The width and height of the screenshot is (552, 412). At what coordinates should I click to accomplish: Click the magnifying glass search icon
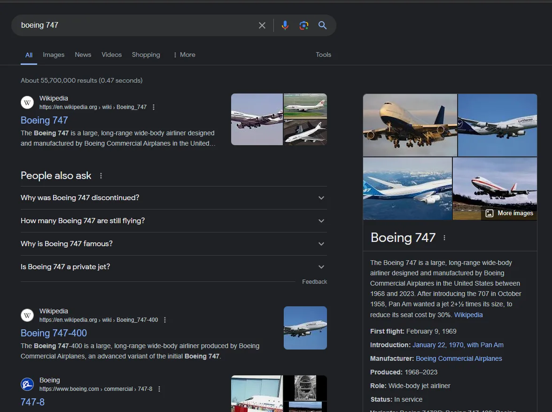click(x=322, y=25)
